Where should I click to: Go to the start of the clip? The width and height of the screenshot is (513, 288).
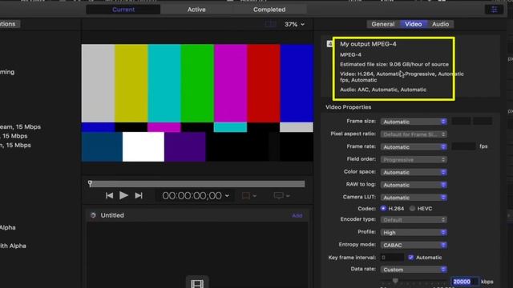pos(109,195)
